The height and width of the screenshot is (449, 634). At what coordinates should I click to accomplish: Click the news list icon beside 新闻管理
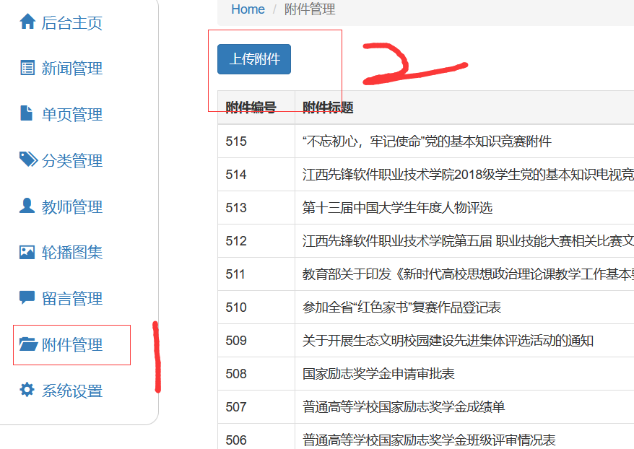[27, 68]
